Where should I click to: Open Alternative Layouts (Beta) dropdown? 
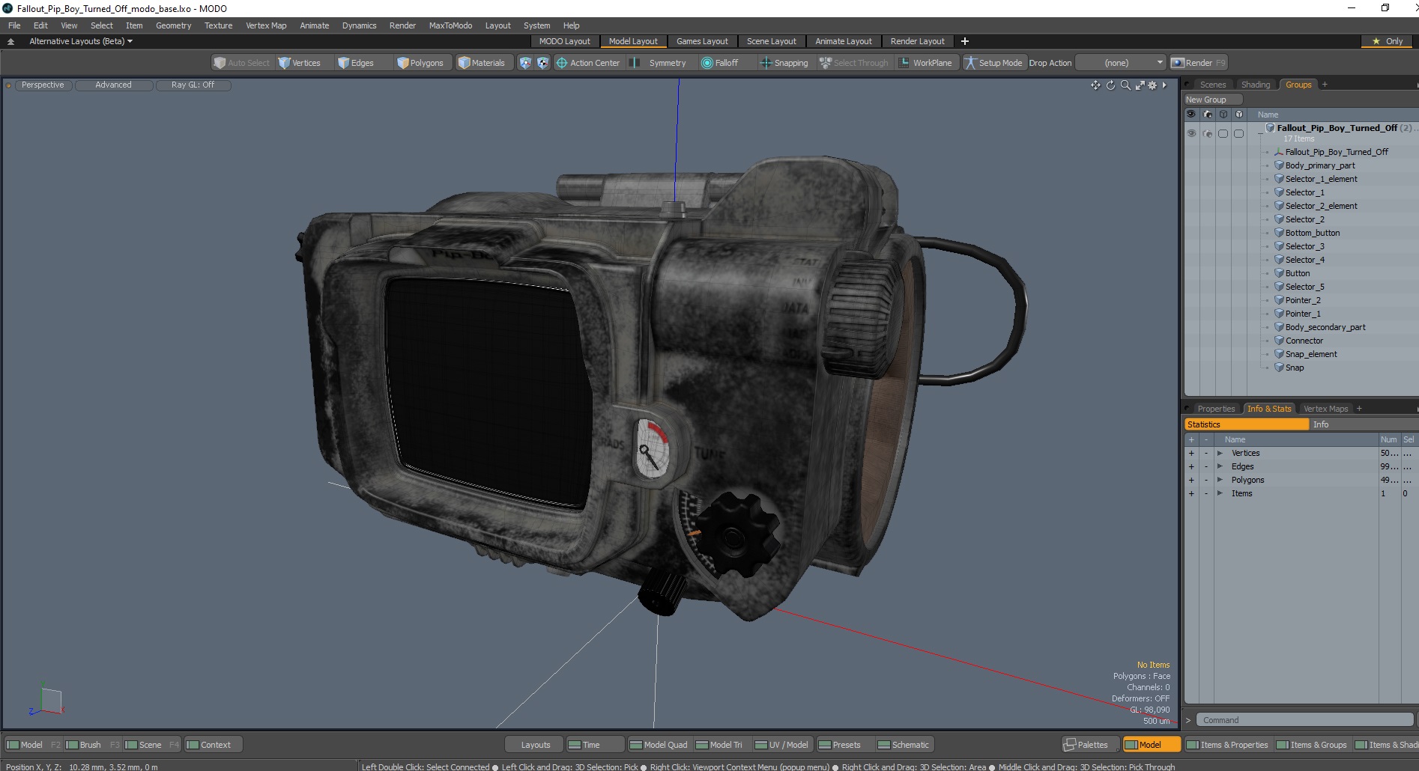point(81,41)
